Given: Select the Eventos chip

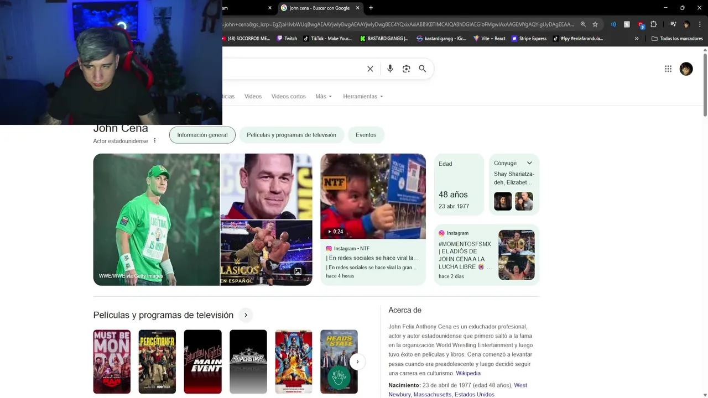Looking at the screenshot, I should pyautogui.click(x=366, y=135).
